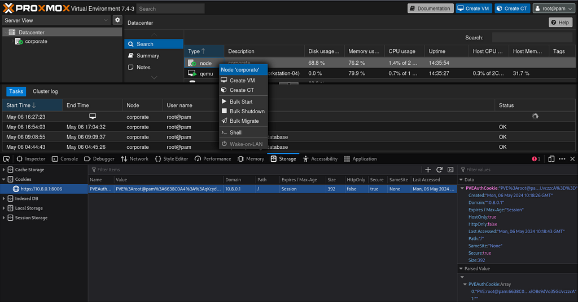Choose Bulk Start in context menu

point(243,101)
